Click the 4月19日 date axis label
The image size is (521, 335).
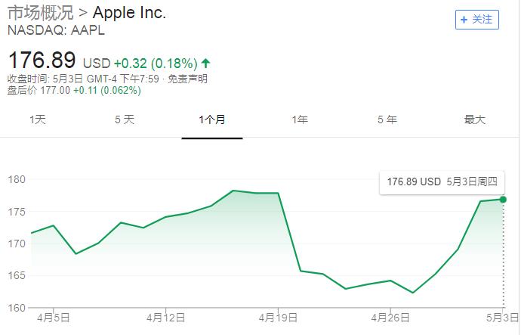pos(279,318)
